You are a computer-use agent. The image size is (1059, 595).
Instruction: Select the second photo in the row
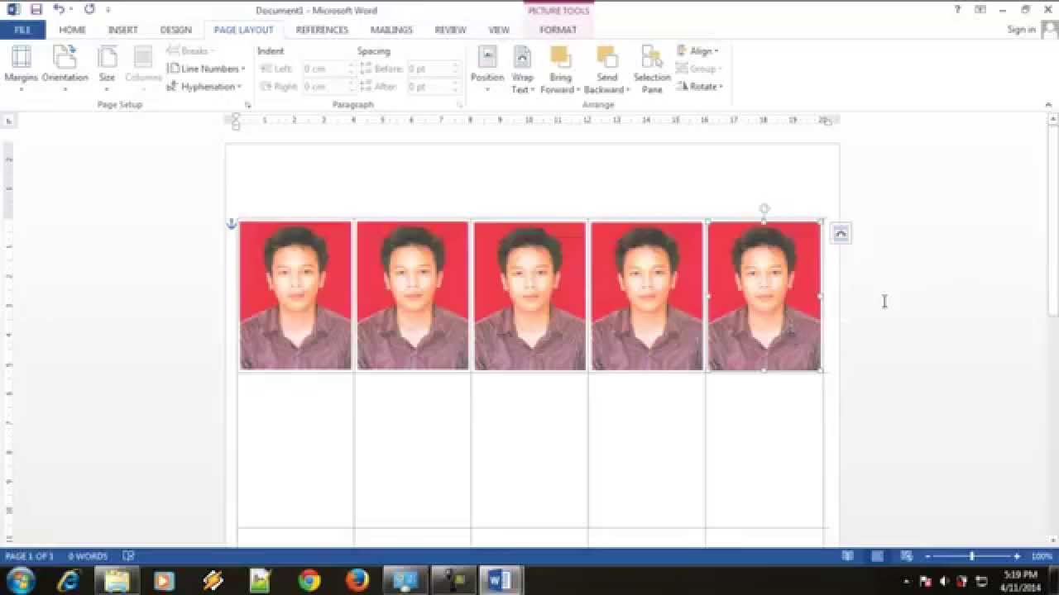[413, 295]
